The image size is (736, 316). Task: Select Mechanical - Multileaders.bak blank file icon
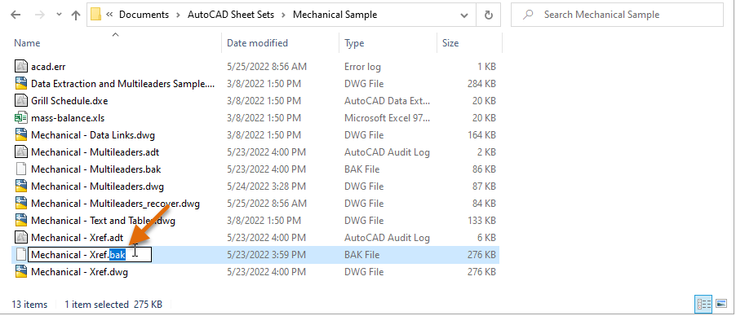[20, 169]
